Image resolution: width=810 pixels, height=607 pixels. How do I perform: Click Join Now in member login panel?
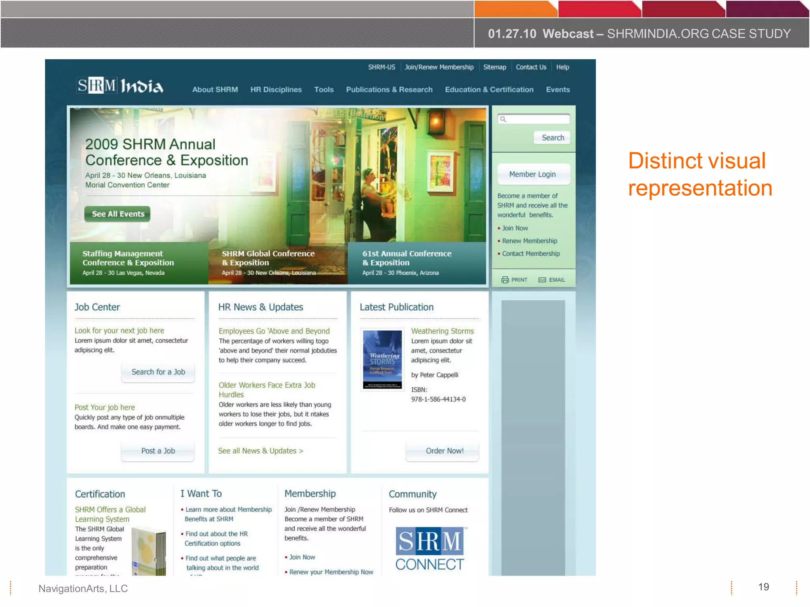tap(515, 228)
